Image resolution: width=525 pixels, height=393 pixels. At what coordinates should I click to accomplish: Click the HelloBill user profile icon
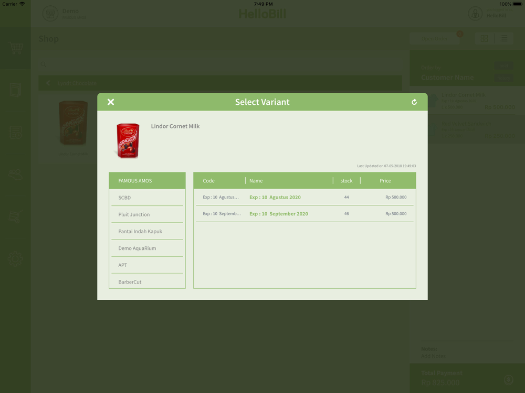[x=475, y=14]
